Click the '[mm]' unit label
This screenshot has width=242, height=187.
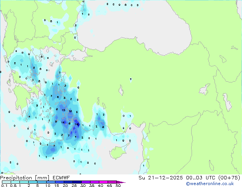[x=42, y=178]
